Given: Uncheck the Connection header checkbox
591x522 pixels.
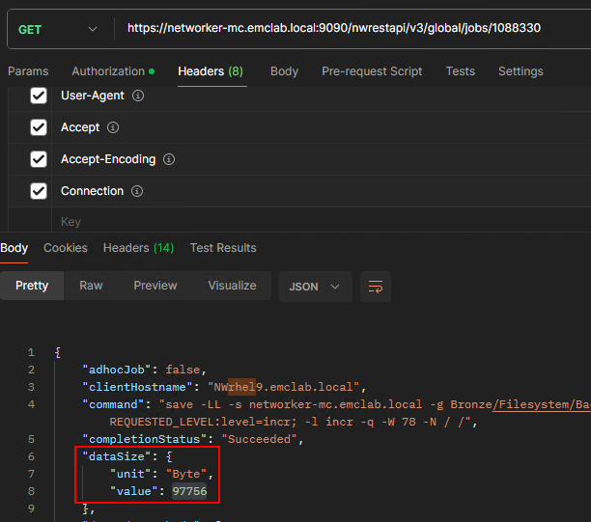Looking at the screenshot, I should coord(39,191).
